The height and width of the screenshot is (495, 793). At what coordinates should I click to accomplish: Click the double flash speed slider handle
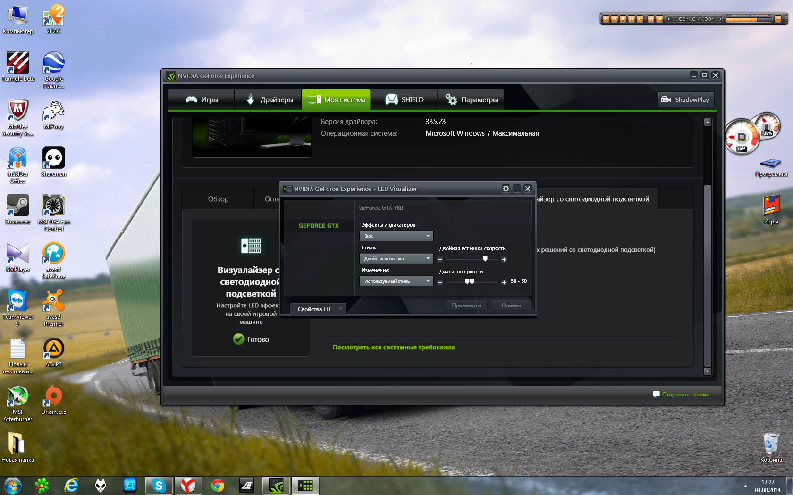click(x=485, y=258)
